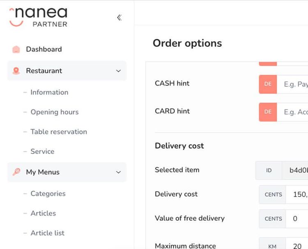Open the Dashboard menu item

(44, 49)
